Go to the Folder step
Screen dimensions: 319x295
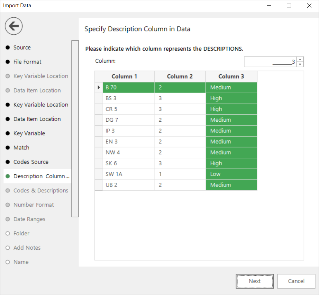(21, 233)
